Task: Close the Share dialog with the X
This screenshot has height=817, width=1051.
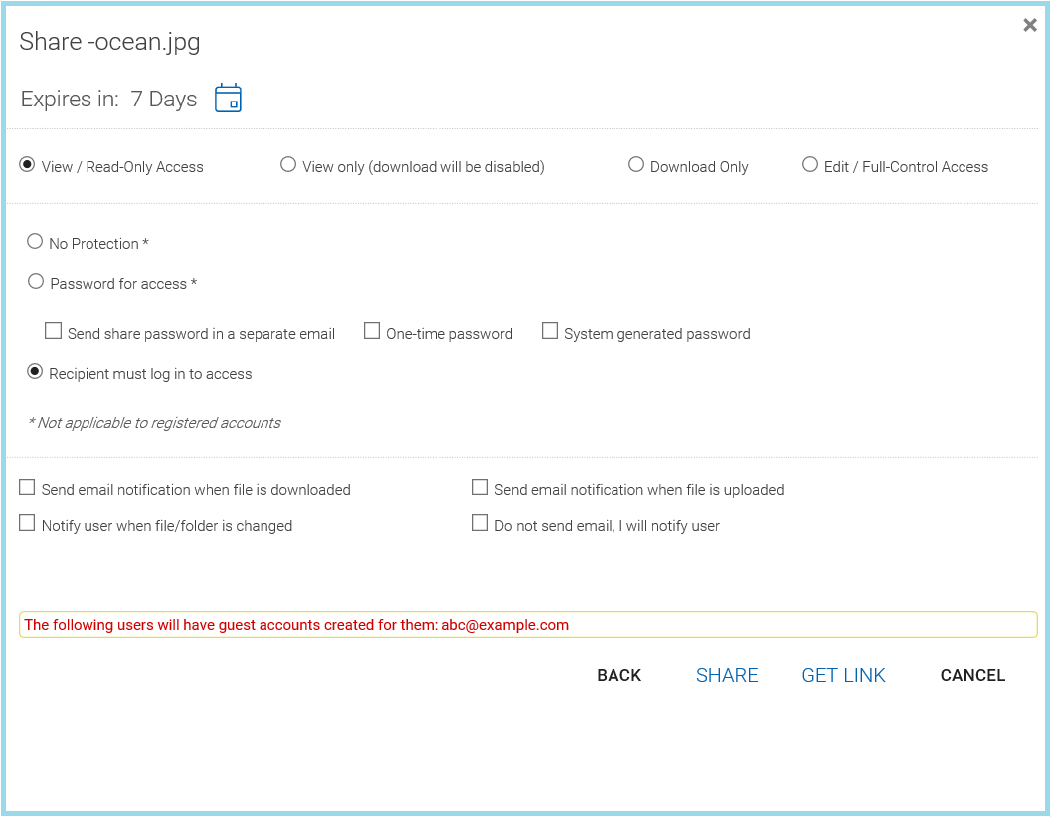Action: click(1030, 26)
